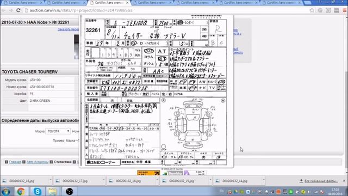Viewport: 348px width, 196px height.
Task: Go back using the browser back arrow
Action: pyautogui.click(x=4, y=10)
